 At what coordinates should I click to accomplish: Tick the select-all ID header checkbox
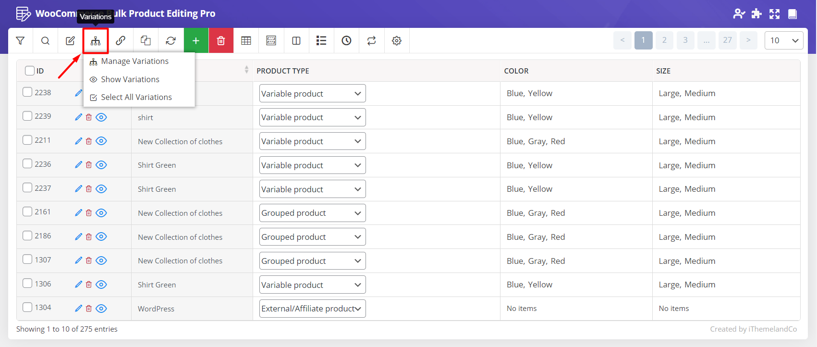30,71
